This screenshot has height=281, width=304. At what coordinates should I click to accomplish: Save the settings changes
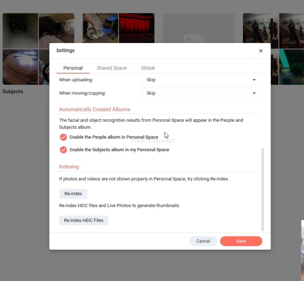[x=241, y=241]
